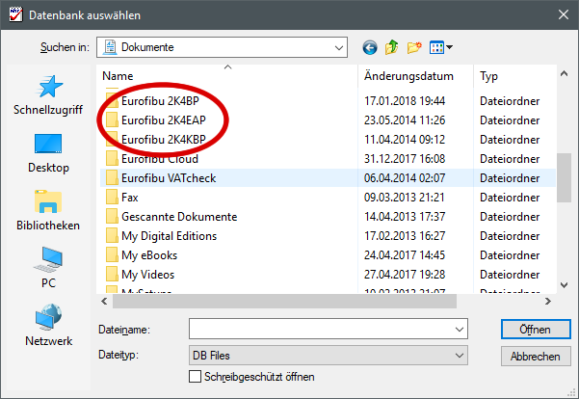The image size is (579, 399).
Task: Select the Eurofibu 2K4BP folder name
Action: pyautogui.click(x=160, y=101)
